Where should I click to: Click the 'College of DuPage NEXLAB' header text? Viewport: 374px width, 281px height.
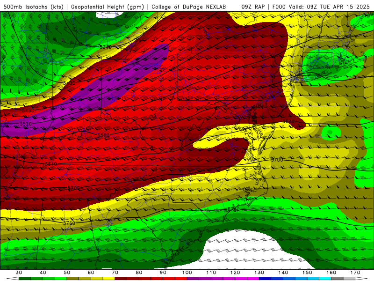tap(189, 7)
